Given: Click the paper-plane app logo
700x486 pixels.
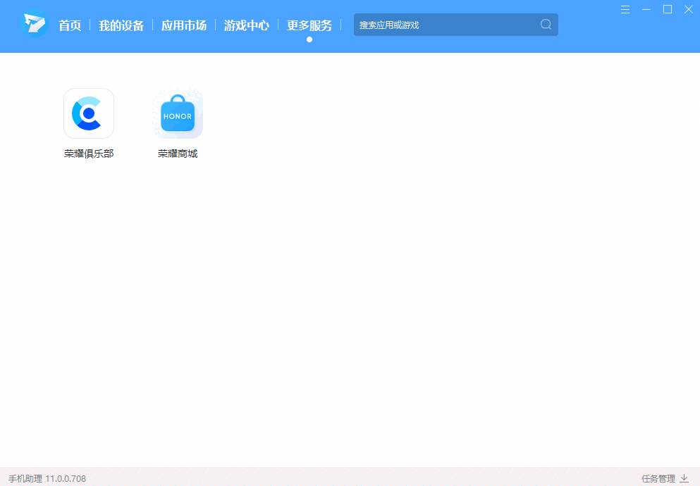Looking at the screenshot, I should click(x=34, y=23).
